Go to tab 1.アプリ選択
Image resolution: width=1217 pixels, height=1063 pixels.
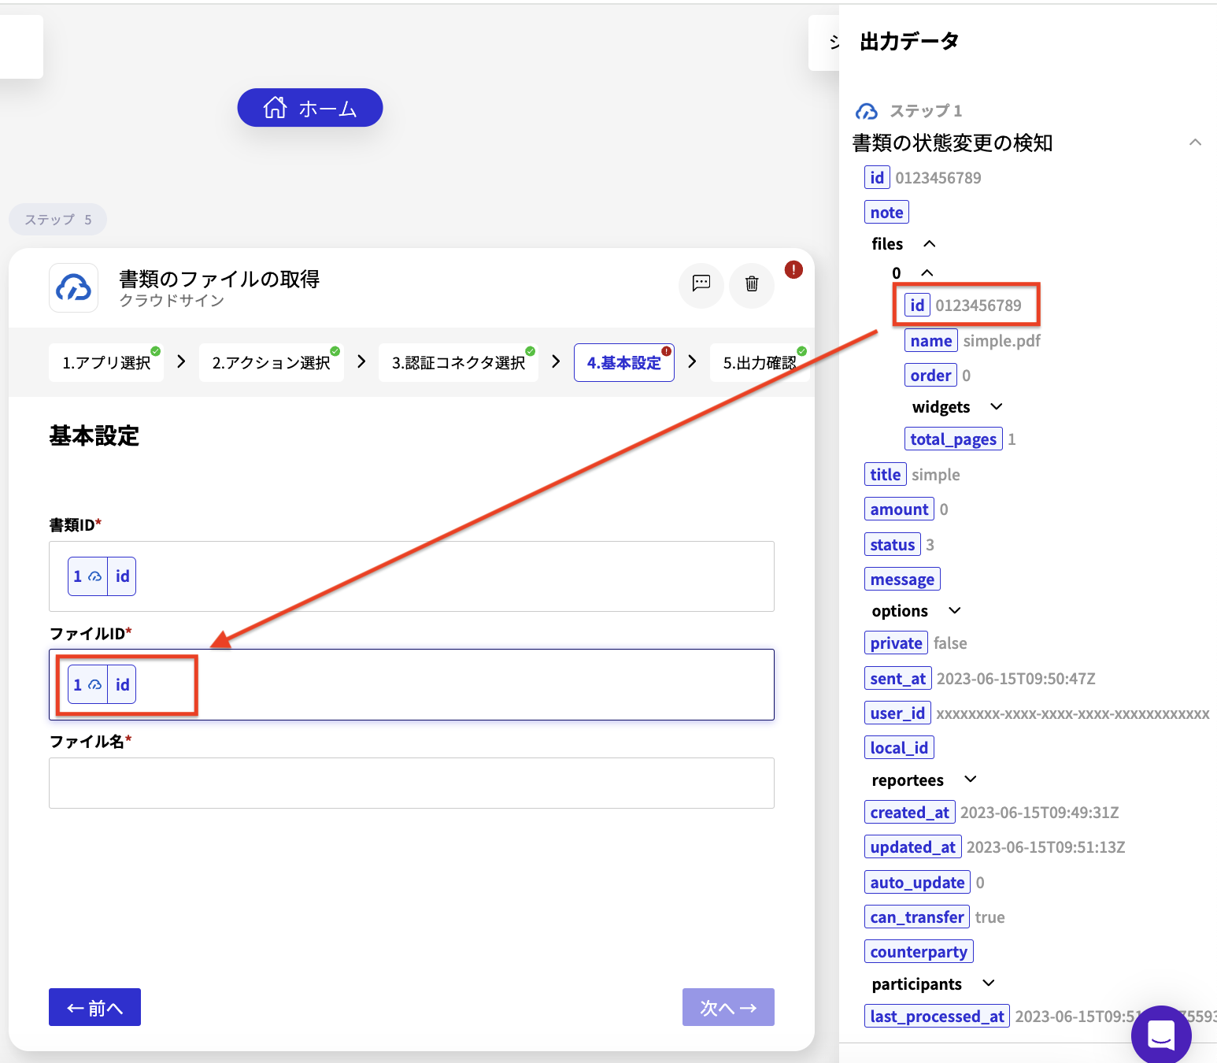[x=106, y=363]
